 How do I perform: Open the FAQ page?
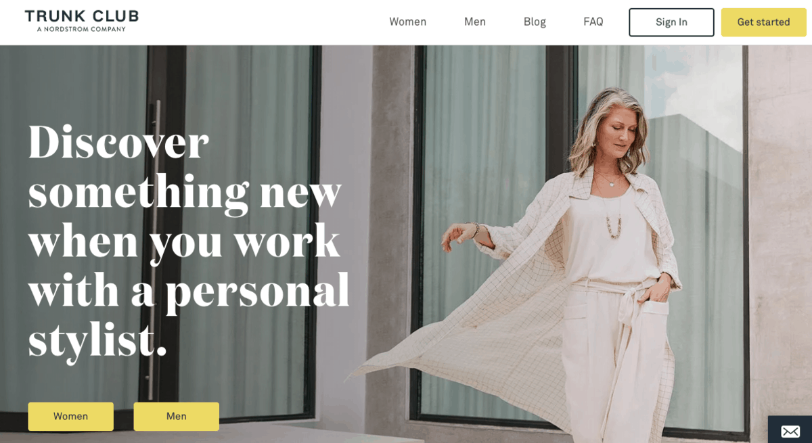tap(593, 22)
